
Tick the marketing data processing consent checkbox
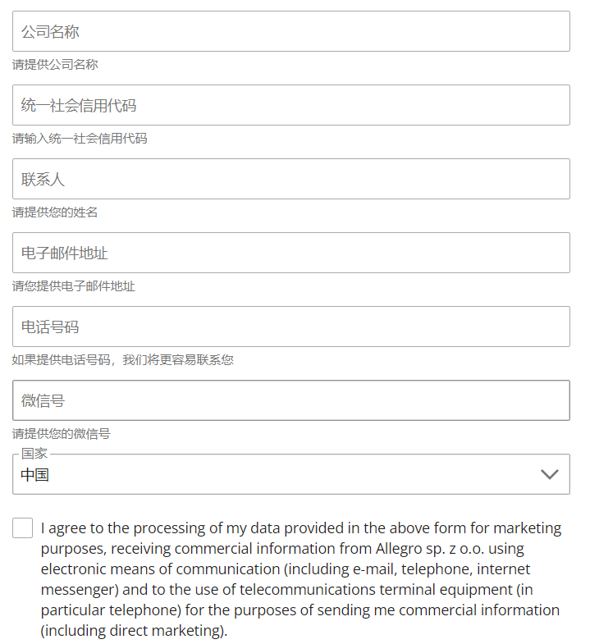23,528
